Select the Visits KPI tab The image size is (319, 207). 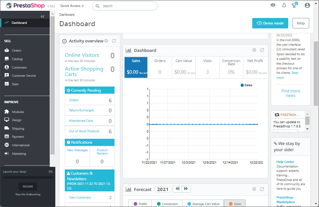pyautogui.click(x=207, y=67)
